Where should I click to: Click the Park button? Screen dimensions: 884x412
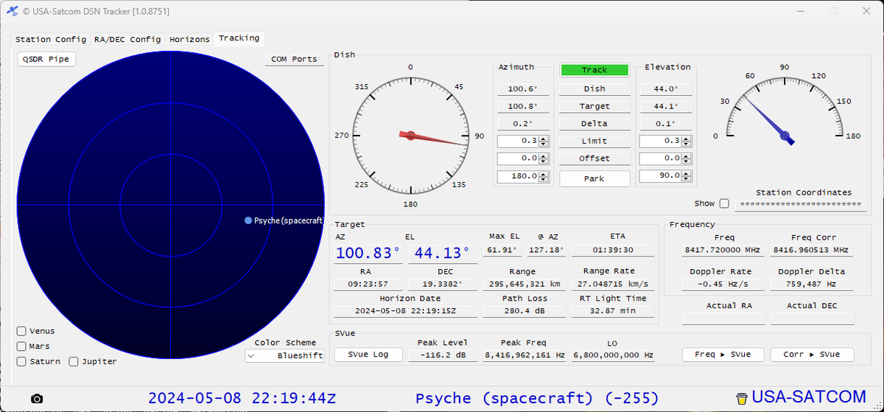point(594,178)
